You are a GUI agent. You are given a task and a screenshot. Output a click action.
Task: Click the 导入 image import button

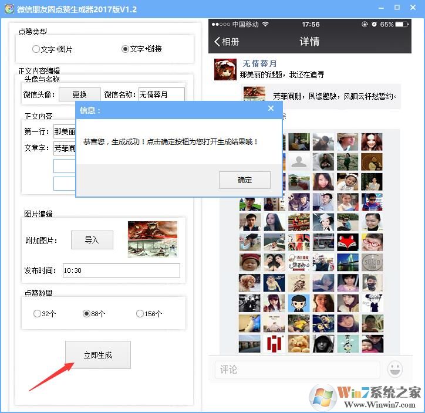[x=92, y=240]
